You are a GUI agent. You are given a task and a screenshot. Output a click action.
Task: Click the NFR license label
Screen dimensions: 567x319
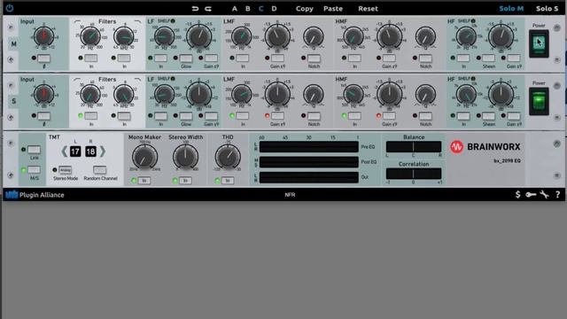[x=290, y=195]
